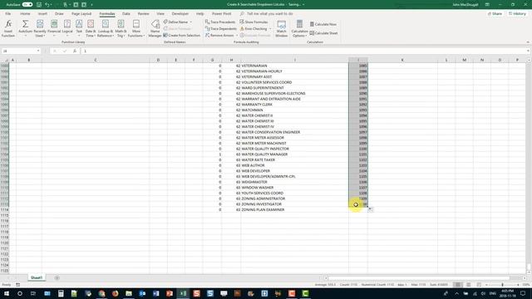Open the Windows Start menu
Screen dimensions: 532x299
[7, 293]
